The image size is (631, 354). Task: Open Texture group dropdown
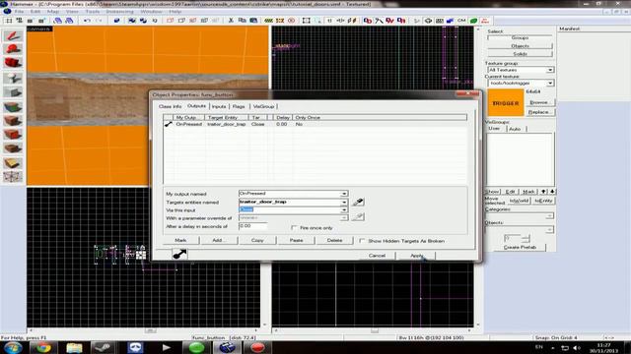(550, 70)
